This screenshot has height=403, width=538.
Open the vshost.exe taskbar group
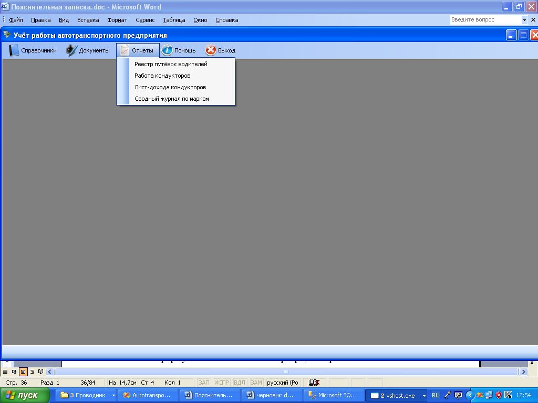(x=393, y=396)
